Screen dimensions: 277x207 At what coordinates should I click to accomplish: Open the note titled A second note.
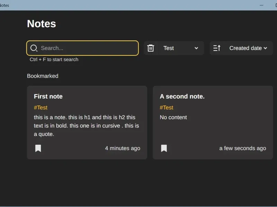(182, 97)
